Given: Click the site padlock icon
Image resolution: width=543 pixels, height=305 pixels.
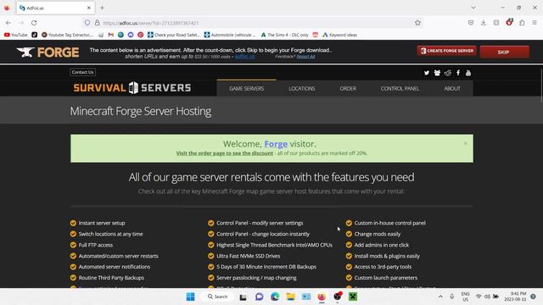Looking at the screenshot, I should point(98,23).
